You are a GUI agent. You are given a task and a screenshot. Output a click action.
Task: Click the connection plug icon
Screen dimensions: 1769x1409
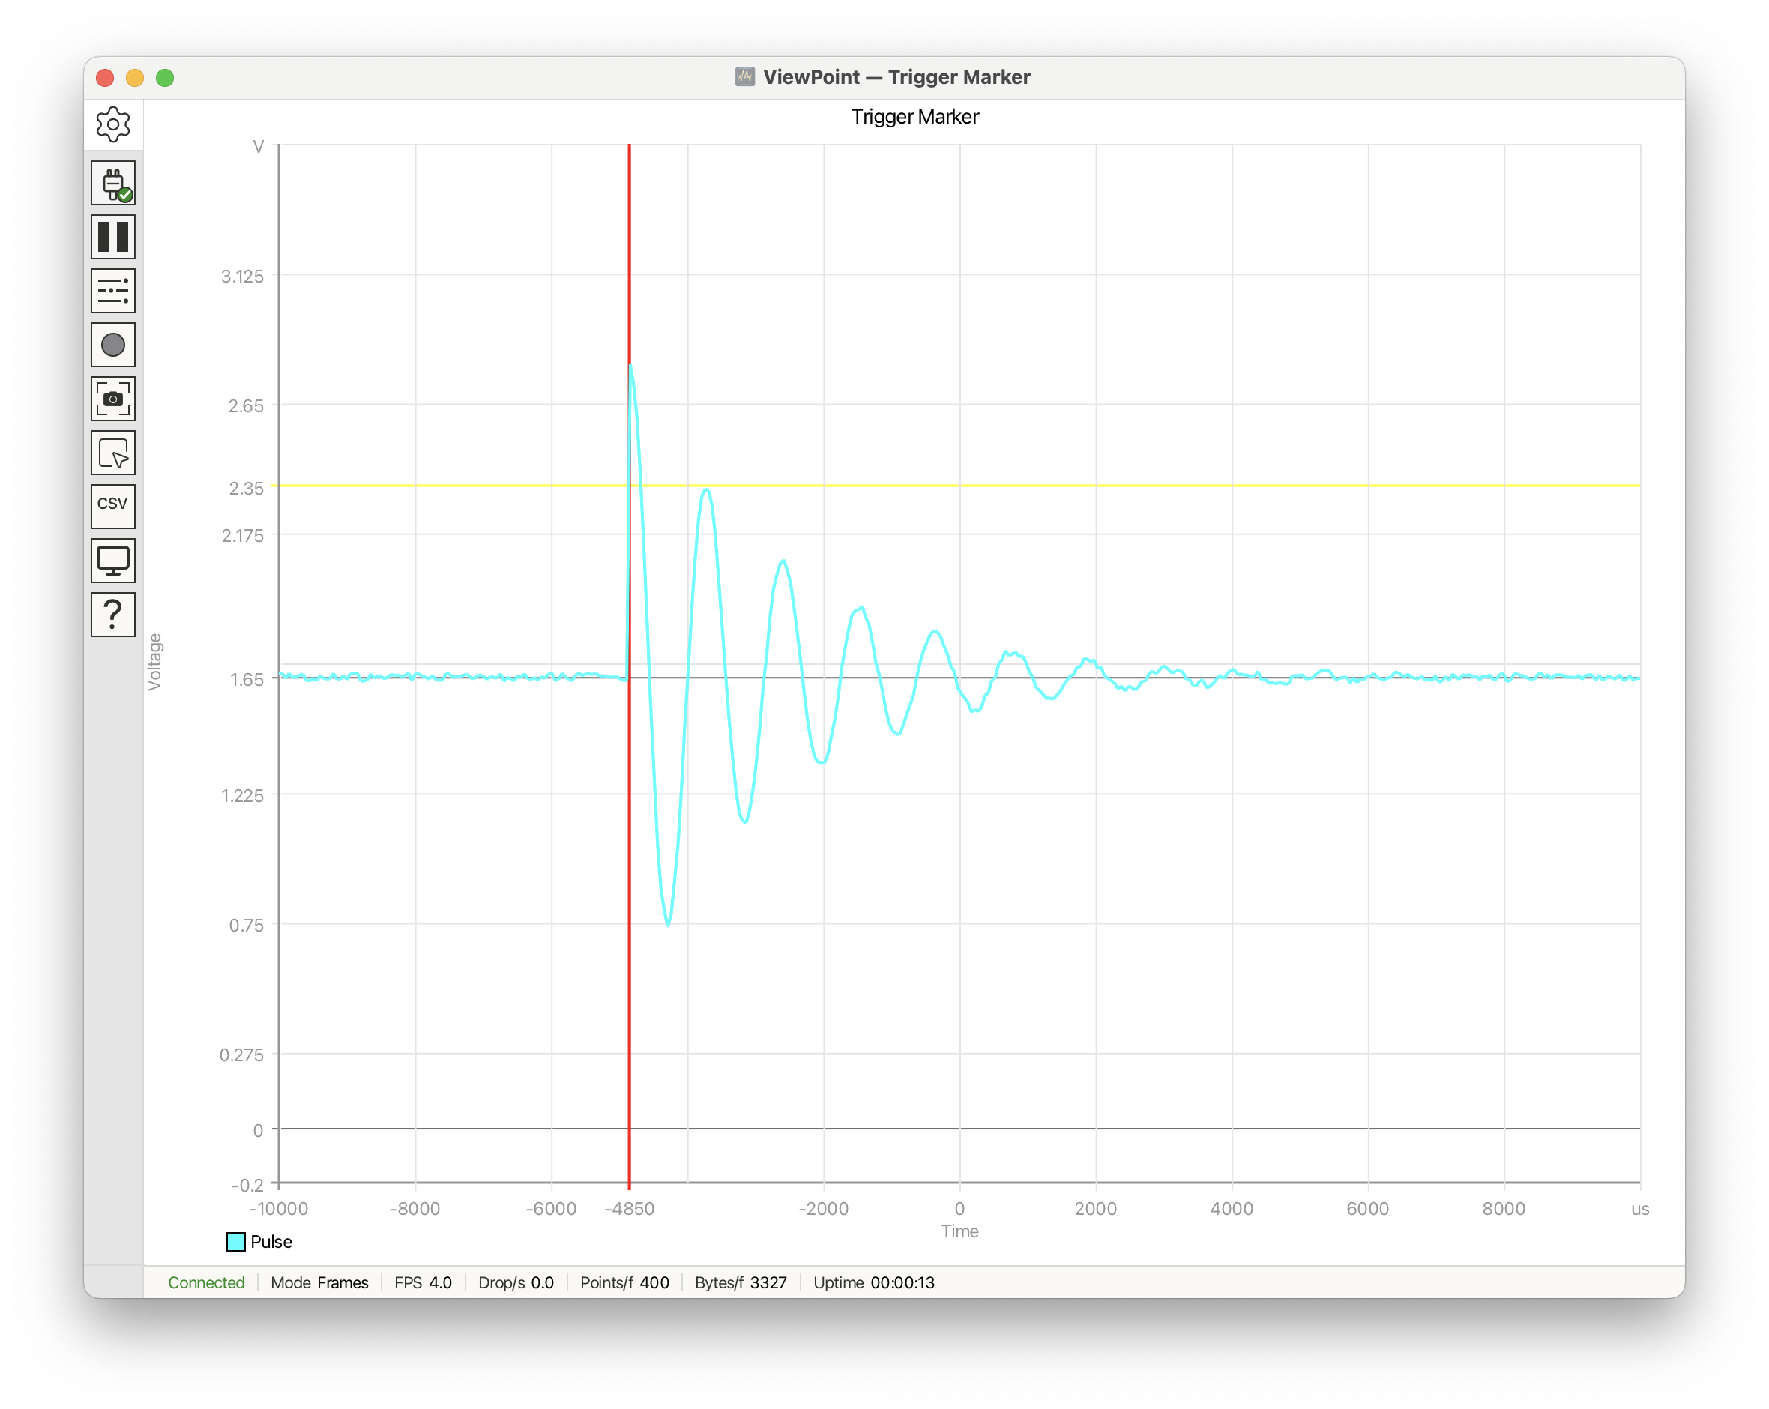(112, 183)
